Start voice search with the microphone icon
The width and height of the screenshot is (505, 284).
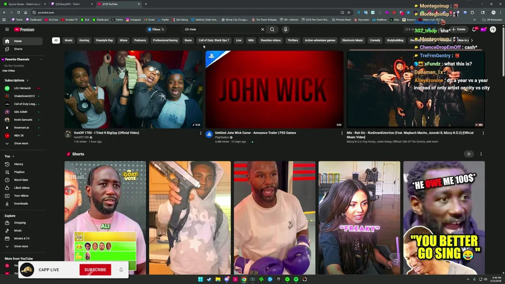[285, 29]
